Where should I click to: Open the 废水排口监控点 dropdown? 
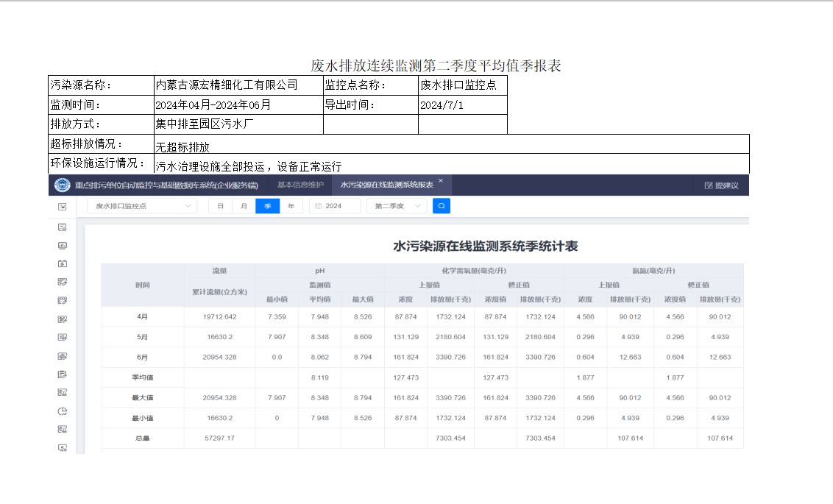(142, 206)
